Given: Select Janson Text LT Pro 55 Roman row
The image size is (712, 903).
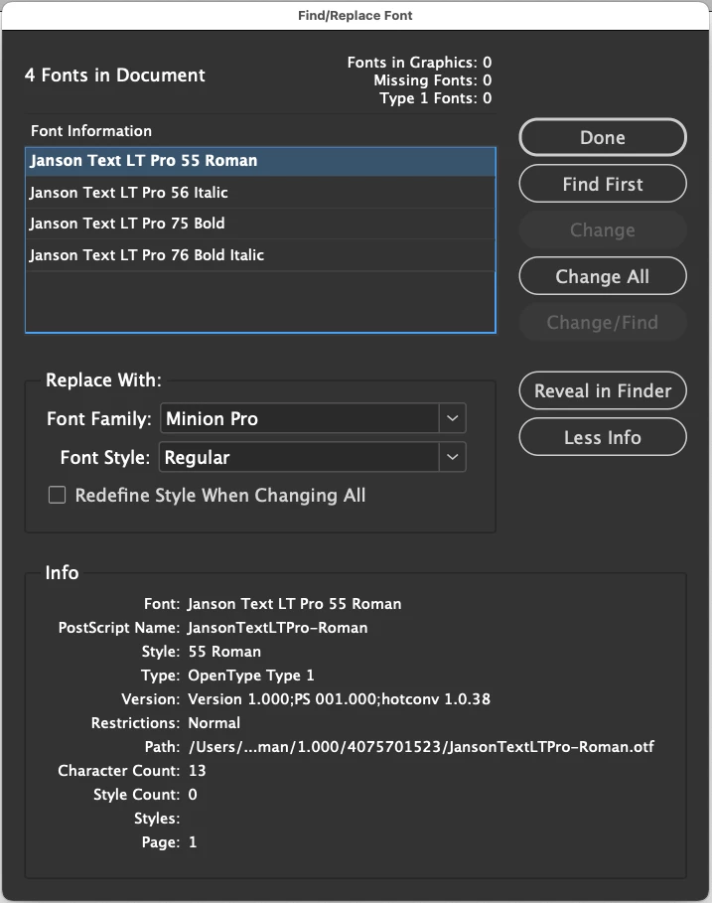Looking at the screenshot, I should [260, 161].
